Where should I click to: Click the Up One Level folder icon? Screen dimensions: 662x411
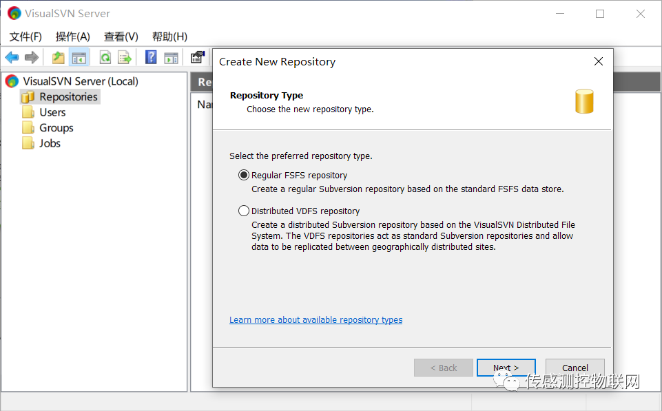(x=59, y=57)
